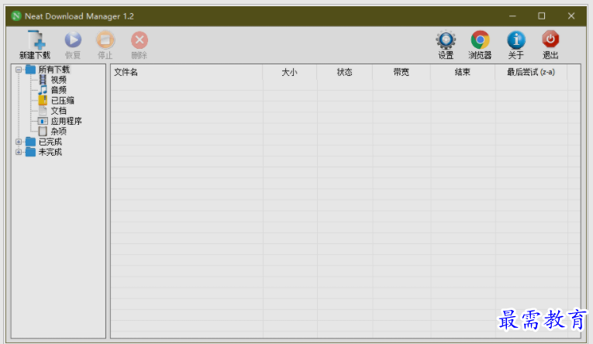Image resolution: width=593 pixels, height=344 pixels.
Task: Sort by 最后尝试 (z-a) column header
Action: [531, 72]
